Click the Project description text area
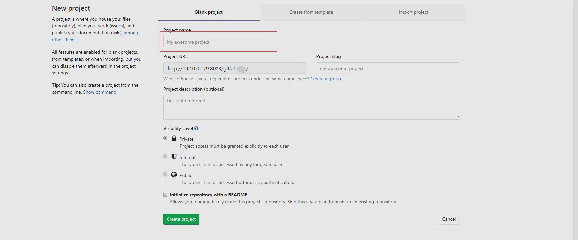This screenshot has width=578, height=240. pyautogui.click(x=311, y=107)
